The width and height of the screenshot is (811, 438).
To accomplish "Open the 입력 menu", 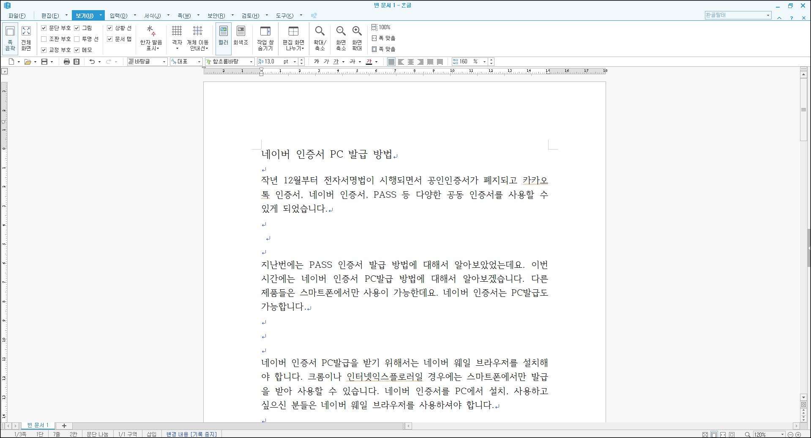I will pos(119,16).
